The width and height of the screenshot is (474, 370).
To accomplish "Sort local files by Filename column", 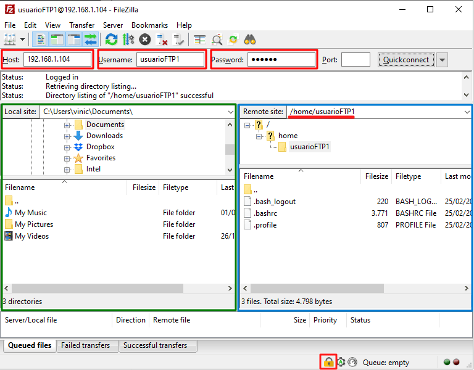I will point(65,187).
